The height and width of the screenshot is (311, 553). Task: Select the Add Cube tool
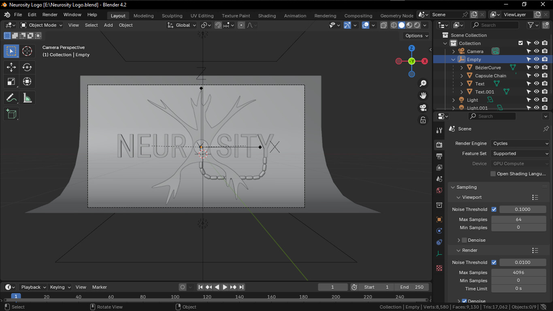click(11, 114)
